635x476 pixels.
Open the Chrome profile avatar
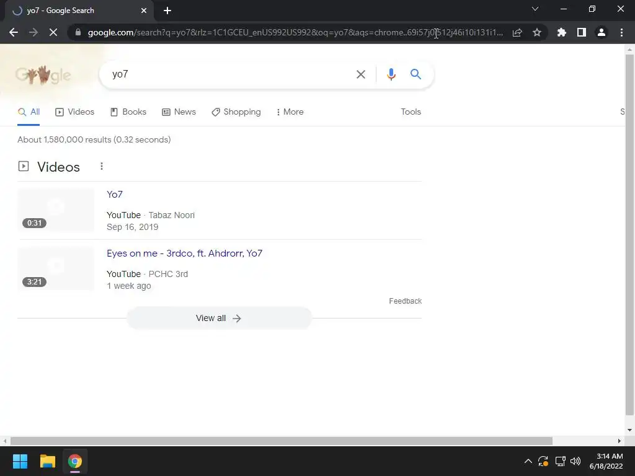click(x=602, y=32)
